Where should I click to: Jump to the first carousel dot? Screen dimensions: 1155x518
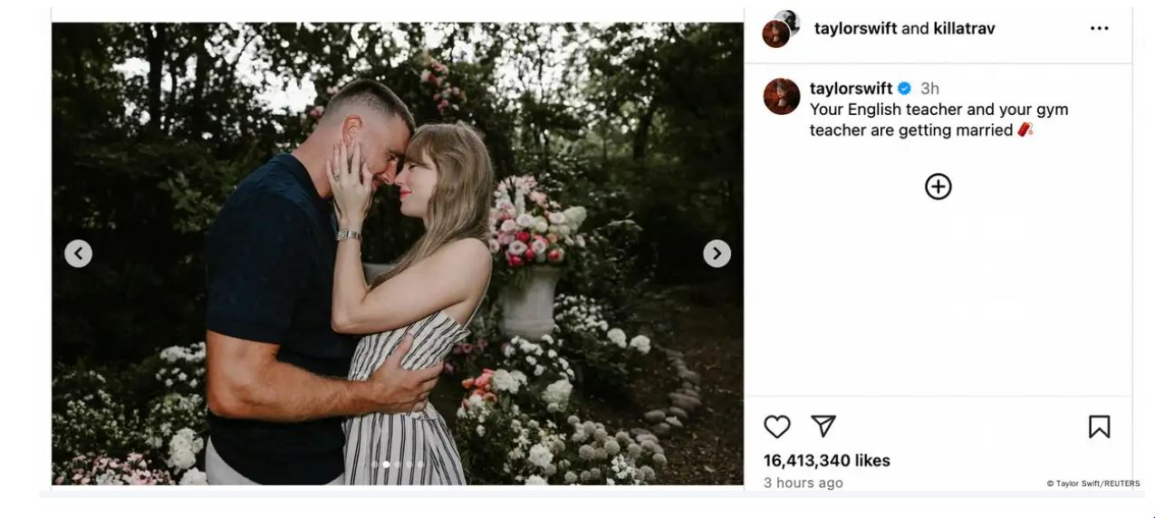[375, 465]
